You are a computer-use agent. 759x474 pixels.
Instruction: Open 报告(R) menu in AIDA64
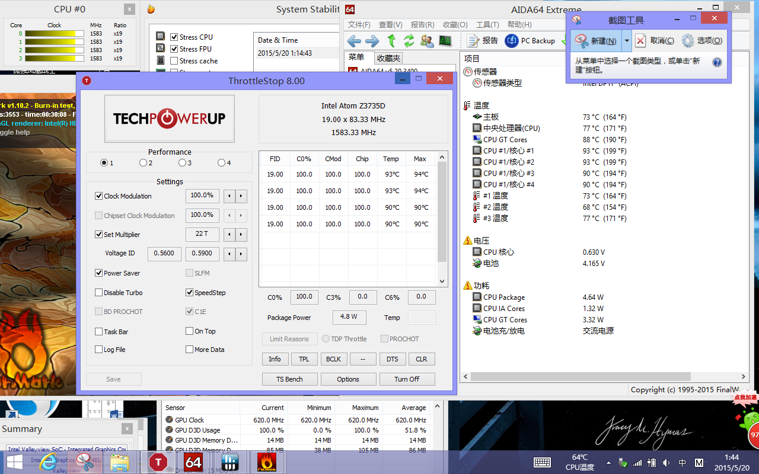tap(422, 25)
